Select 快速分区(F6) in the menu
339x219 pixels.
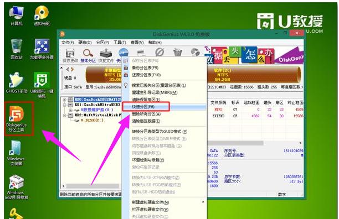click(x=165, y=107)
